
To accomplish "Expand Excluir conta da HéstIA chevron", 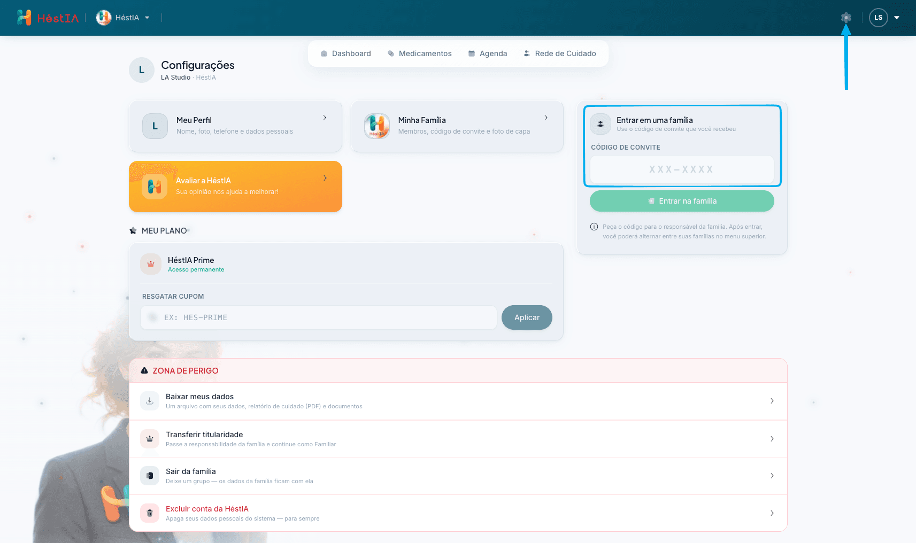I will (x=772, y=513).
